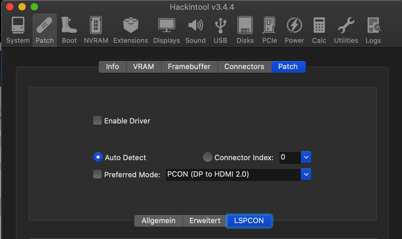Switch to the Framebuffer tab
Screen dimensions: 402x239
[189, 67]
